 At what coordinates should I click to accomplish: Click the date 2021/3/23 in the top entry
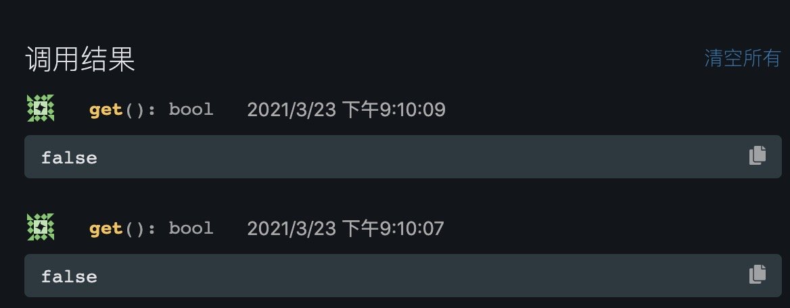292,109
